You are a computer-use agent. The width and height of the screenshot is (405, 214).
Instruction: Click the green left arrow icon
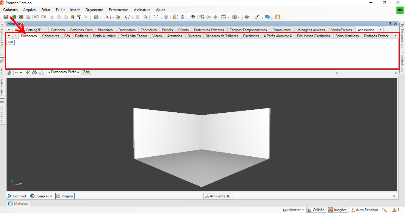tap(208, 17)
